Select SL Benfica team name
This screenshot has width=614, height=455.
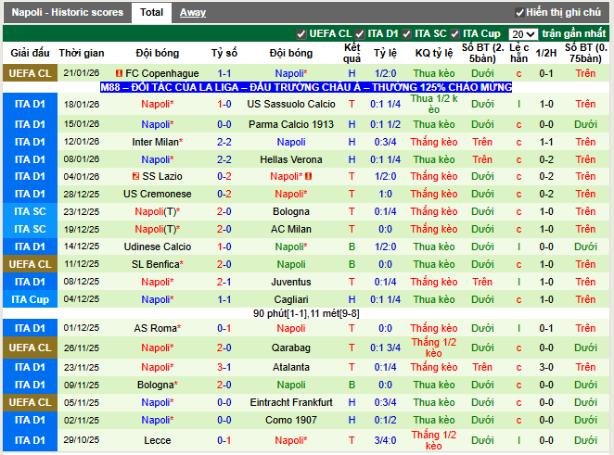(158, 264)
